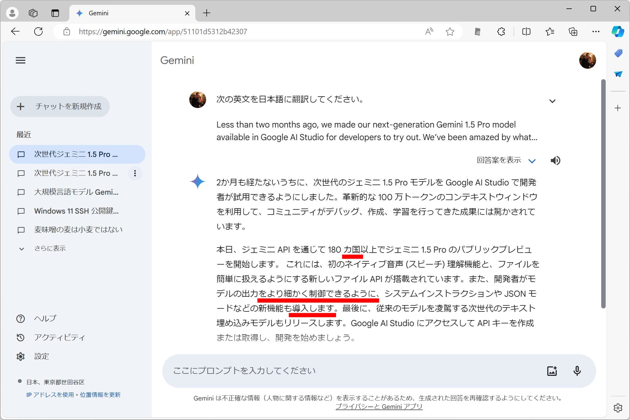Open tab actions workspace icon
This screenshot has height=420, width=630.
click(33, 13)
